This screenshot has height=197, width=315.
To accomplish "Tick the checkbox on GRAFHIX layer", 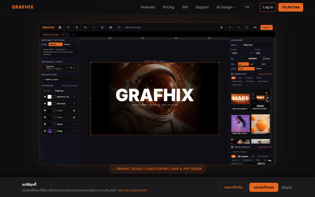I will coord(54,104).
